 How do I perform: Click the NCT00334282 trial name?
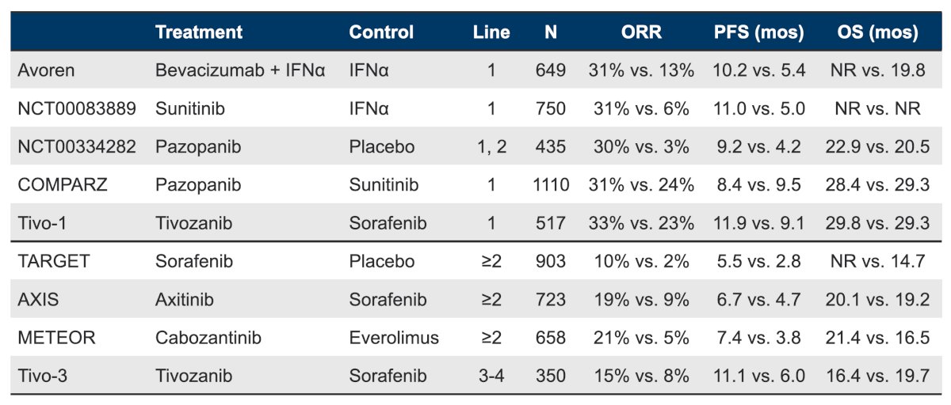pyautogui.click(x=76, y=146)
